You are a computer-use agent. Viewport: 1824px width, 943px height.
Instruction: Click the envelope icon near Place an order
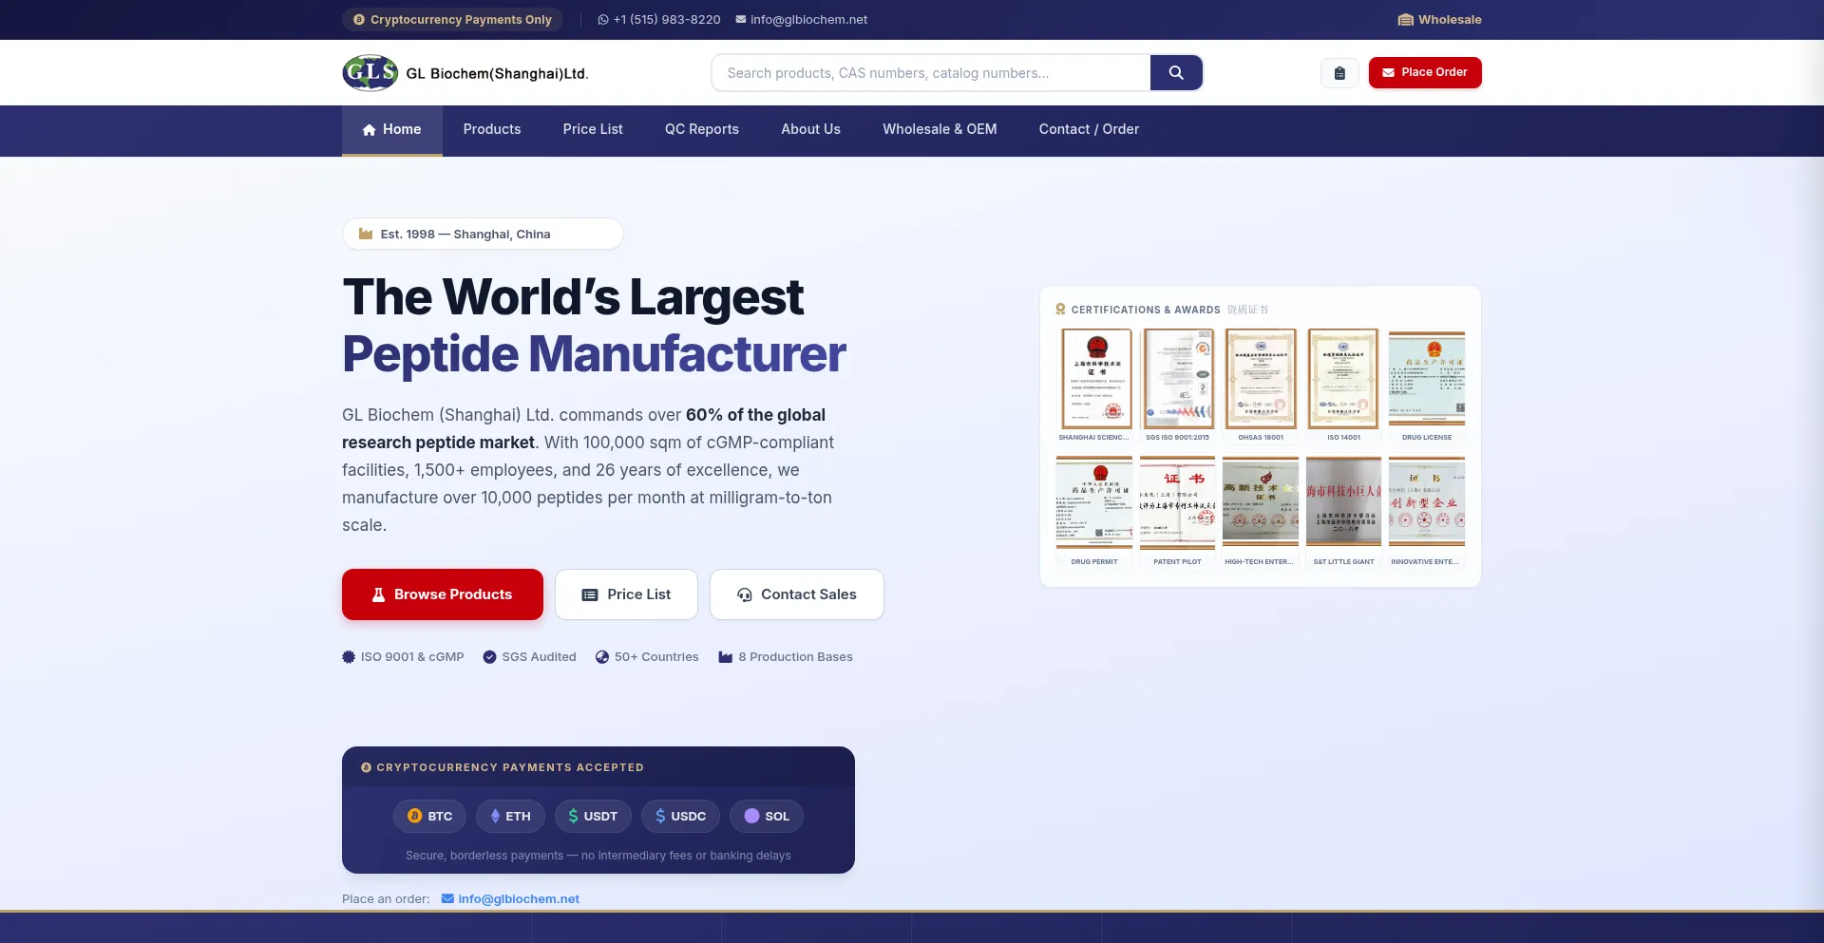(447, 898)
